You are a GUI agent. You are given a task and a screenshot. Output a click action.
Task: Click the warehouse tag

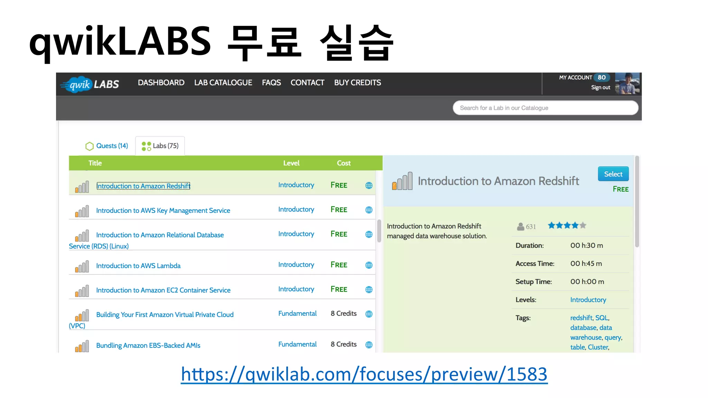coord(586,338)
